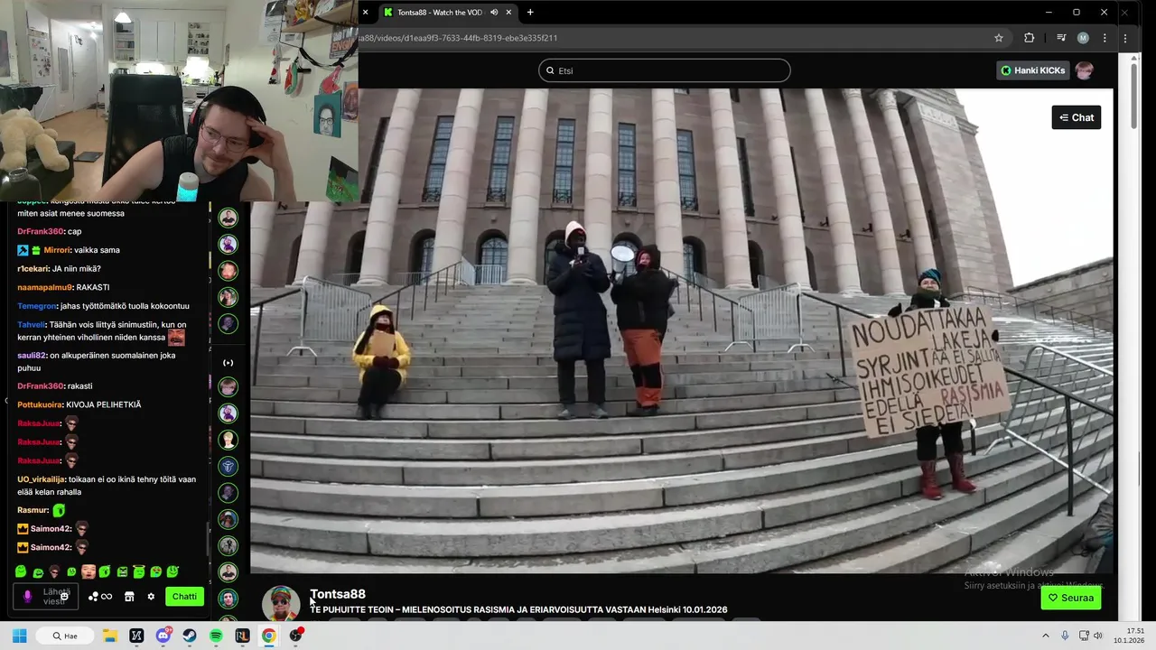This screenshot has height=650, width=1156.
Task: Bookmark page with the star icon
Action: pyautogui.click(x=998, y=38)
